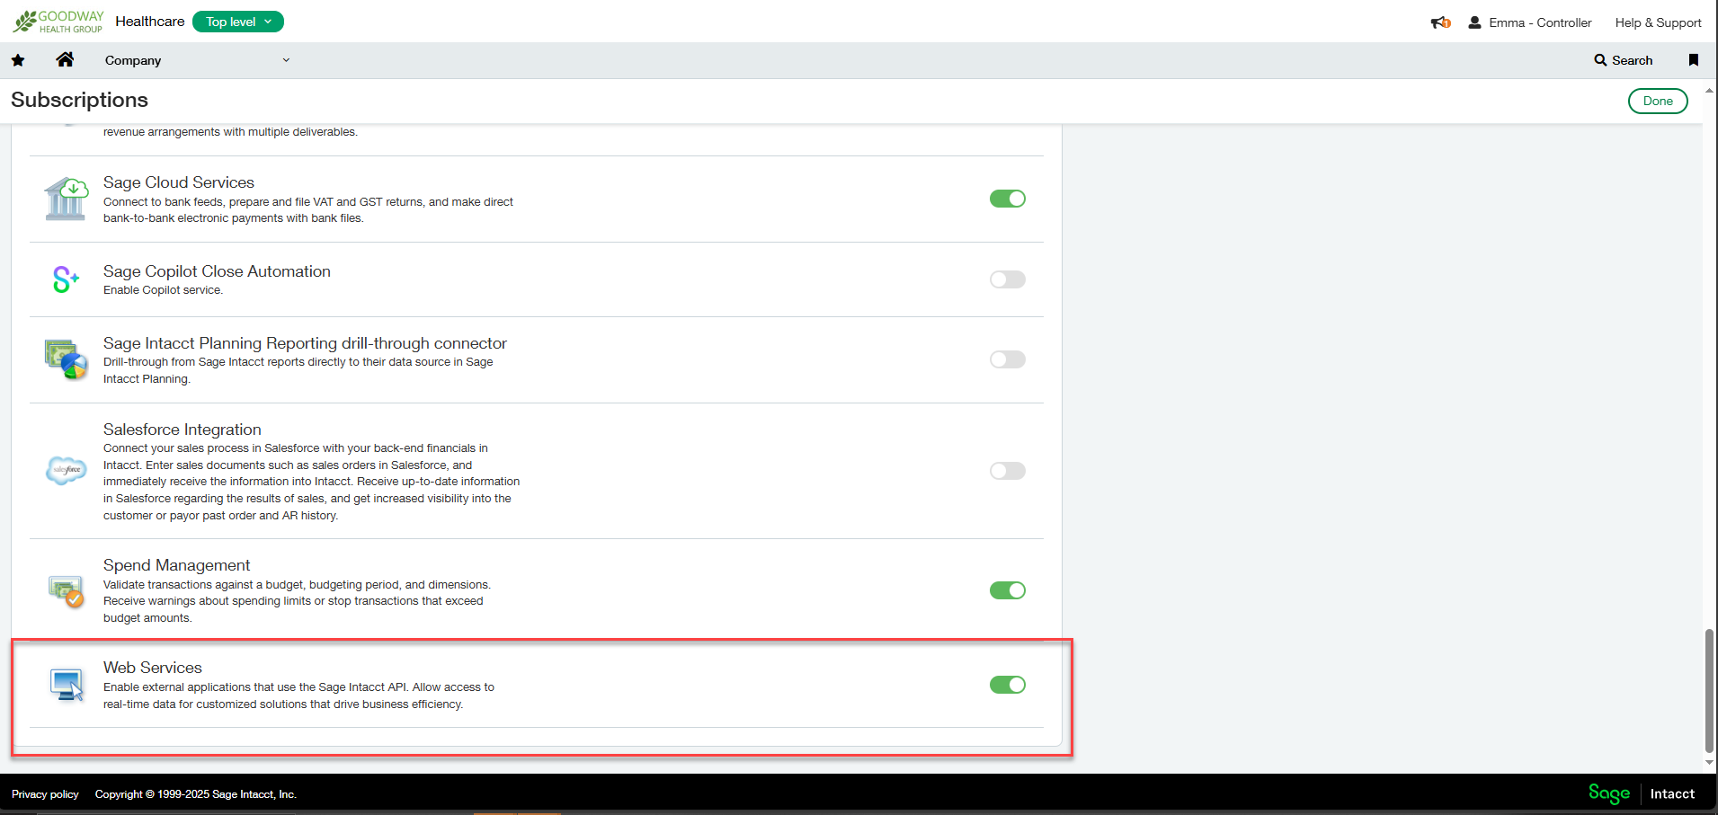Click the 'Enable Copilot service.' description
The width and height of the screenshot is (1718, 815).
coord(163,290)
